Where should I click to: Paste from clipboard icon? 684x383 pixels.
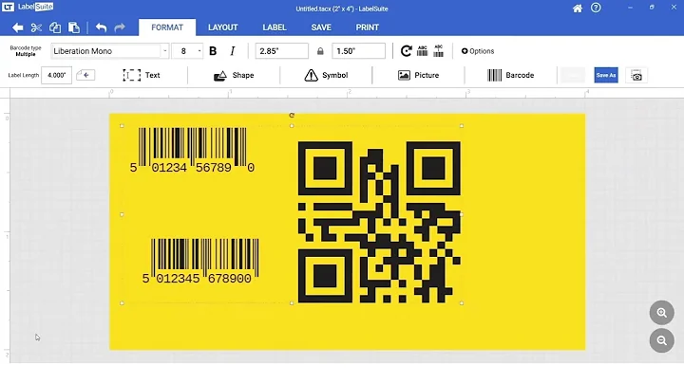[x=74, y=27]
